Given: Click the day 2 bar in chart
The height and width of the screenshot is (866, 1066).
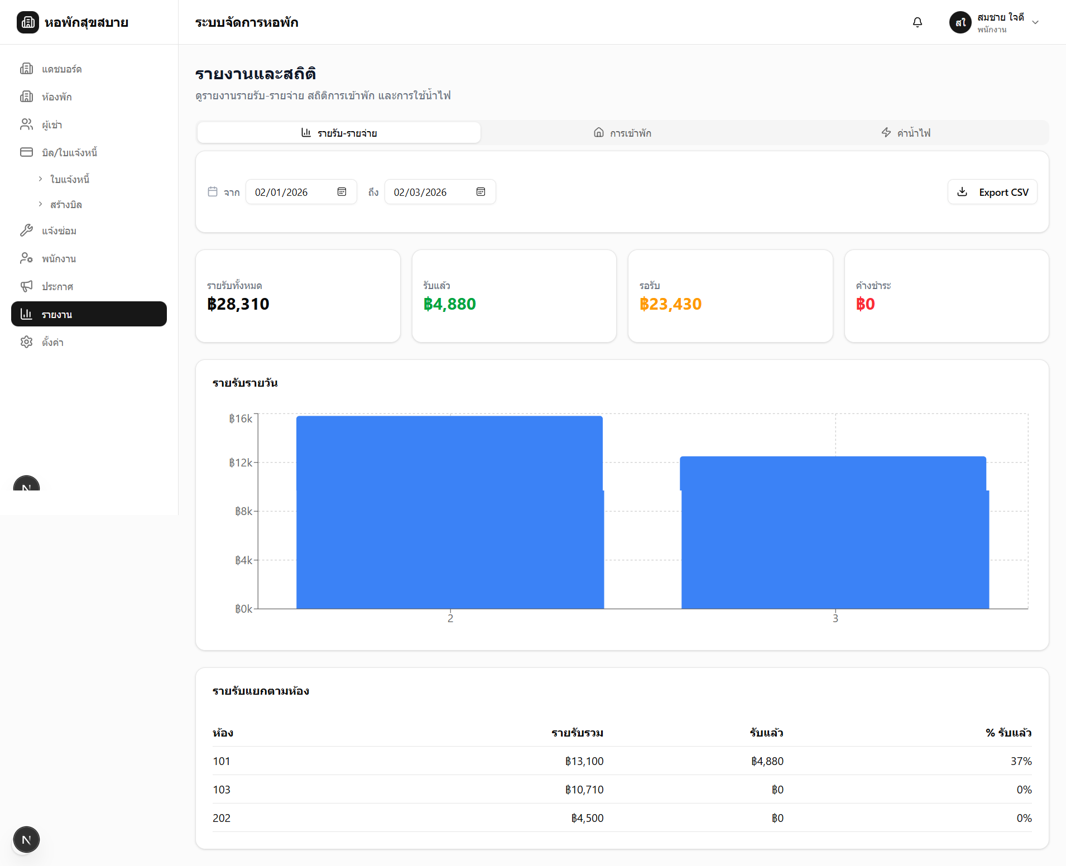Looking at the screenshot, I should (x=450, y=512).
